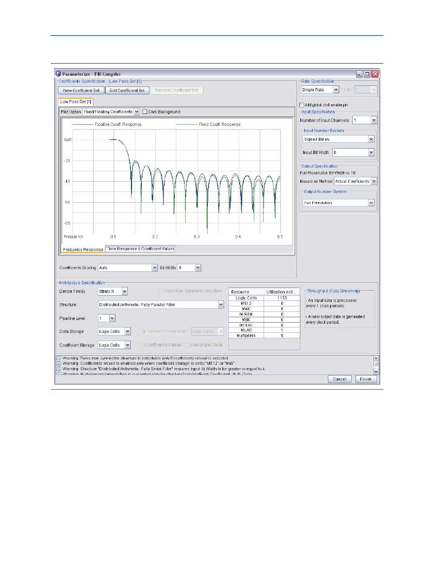
Task: Click the info icon on the first warning line
Action: point(59,358)
